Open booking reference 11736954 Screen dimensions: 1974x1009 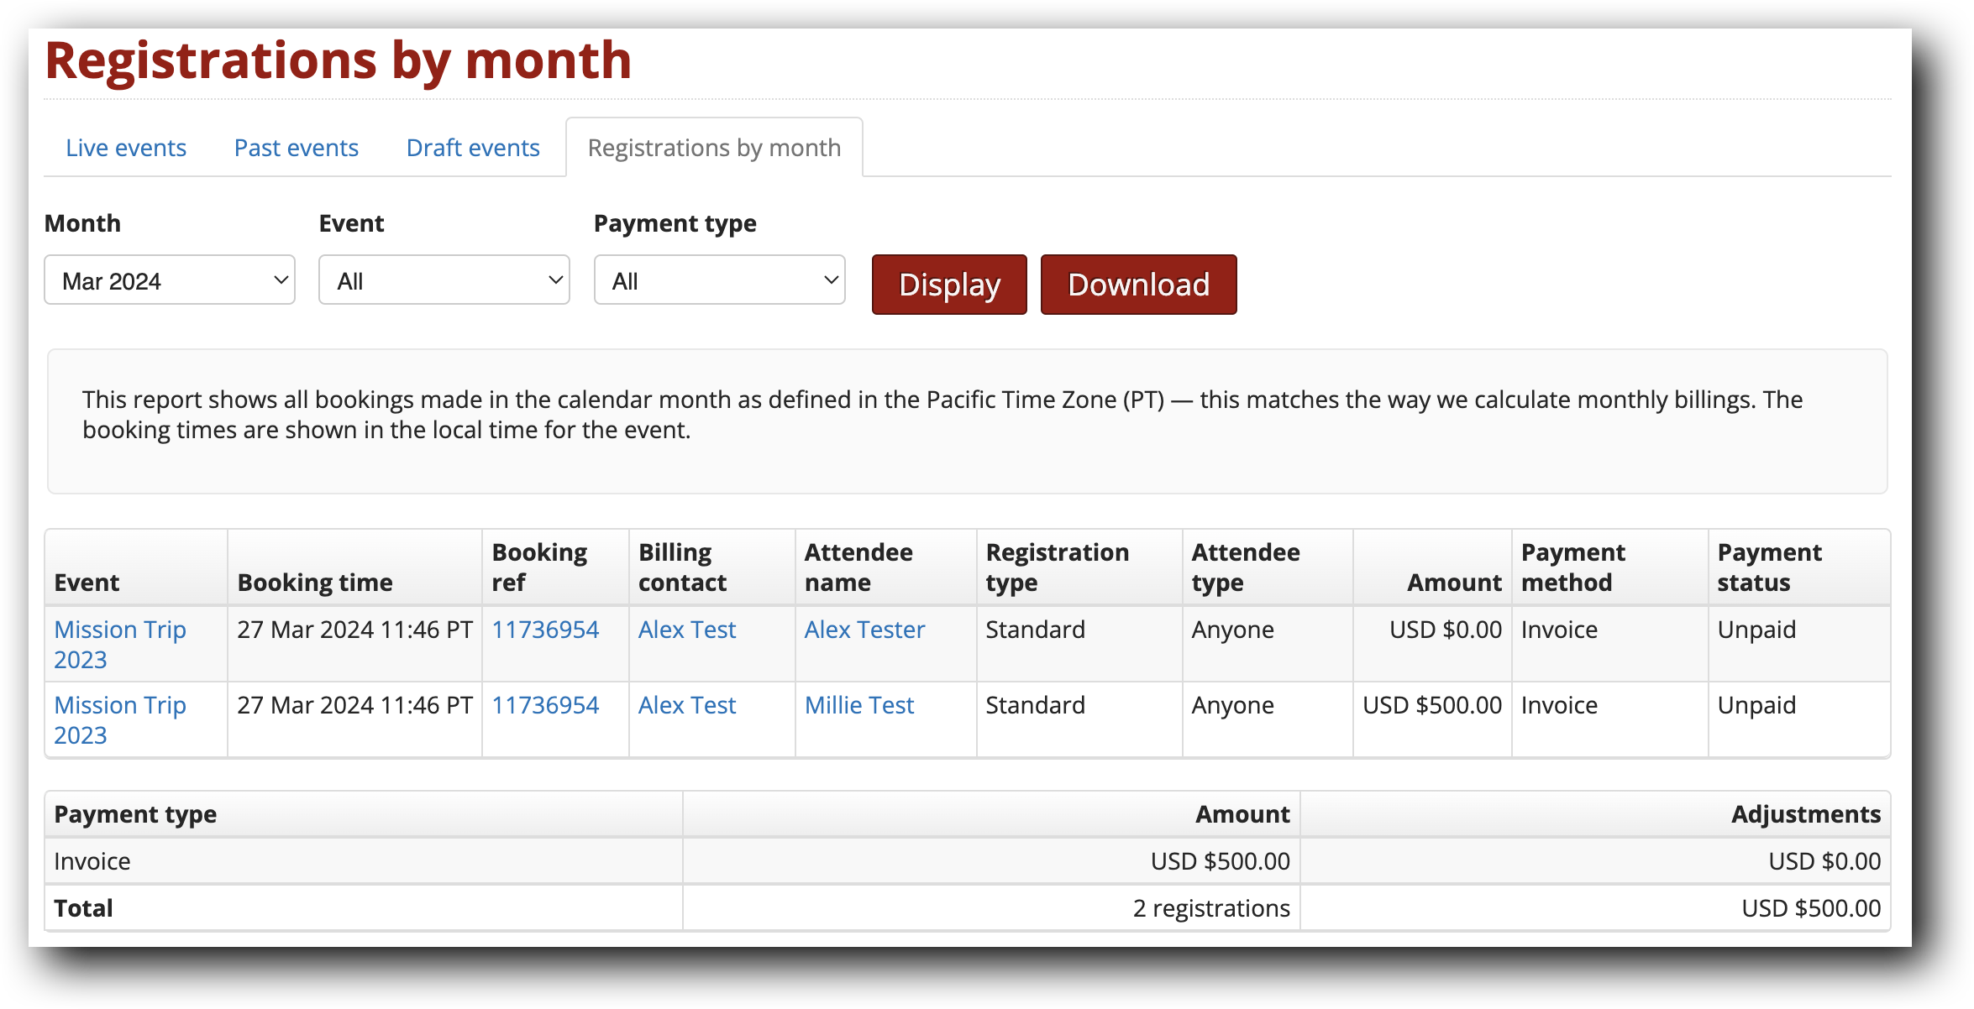(546, 629)
